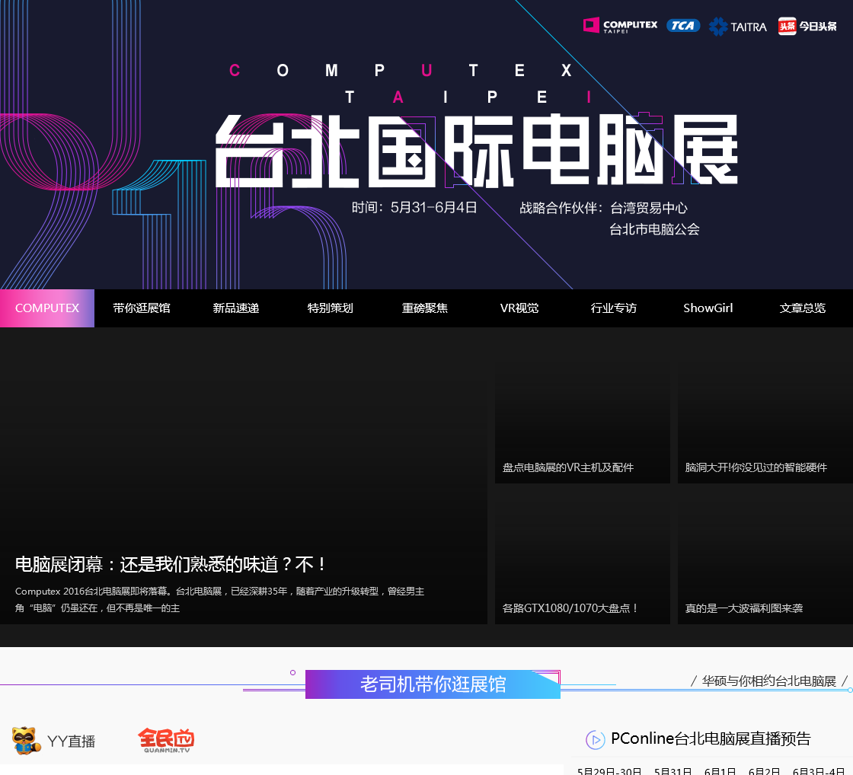The height and width of the screenshot is (775, 853).
Task: Open article 各路GTX1080/1070大盘点！
Action: click(x=570, y=608)
